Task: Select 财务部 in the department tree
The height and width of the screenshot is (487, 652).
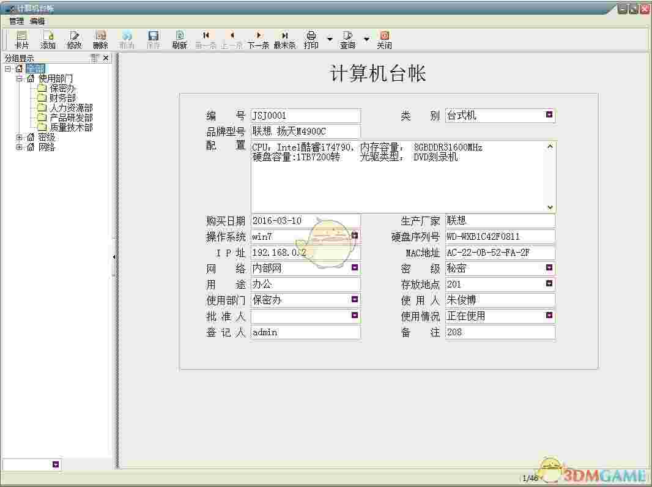Action: (62, 98)
